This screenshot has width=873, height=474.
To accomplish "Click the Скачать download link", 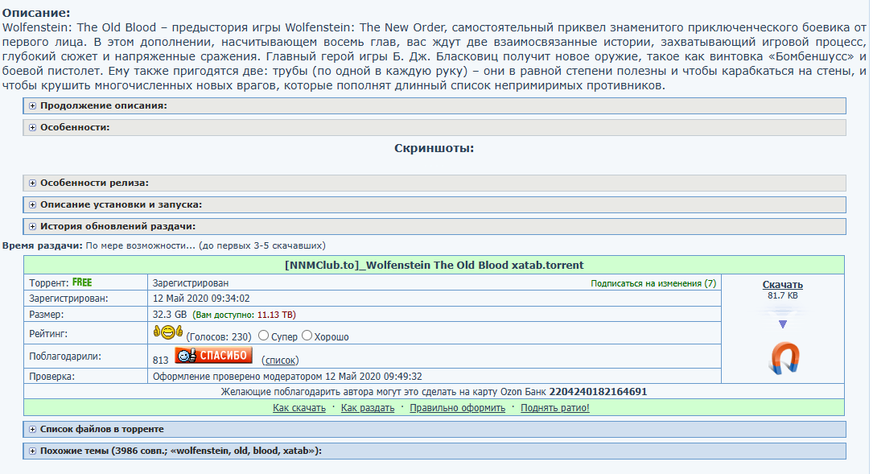I will [782, 285].
